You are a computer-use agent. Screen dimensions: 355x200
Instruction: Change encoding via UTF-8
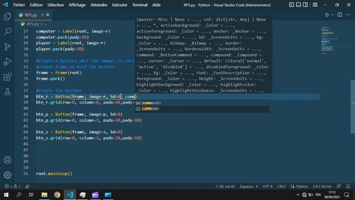267,187
